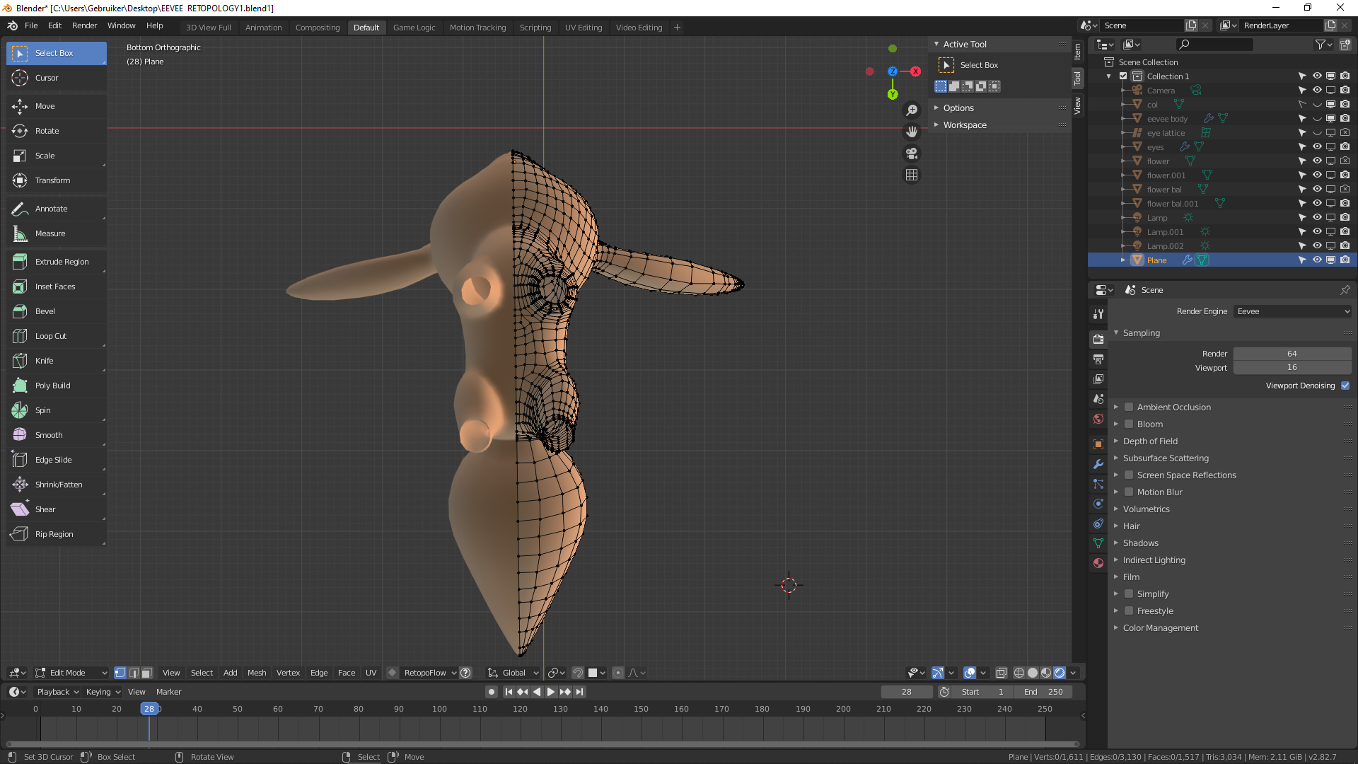Enable Ambient Occlusion checkbox
The height and width of the screenshot is (764, 1358).
(1130, 407)
